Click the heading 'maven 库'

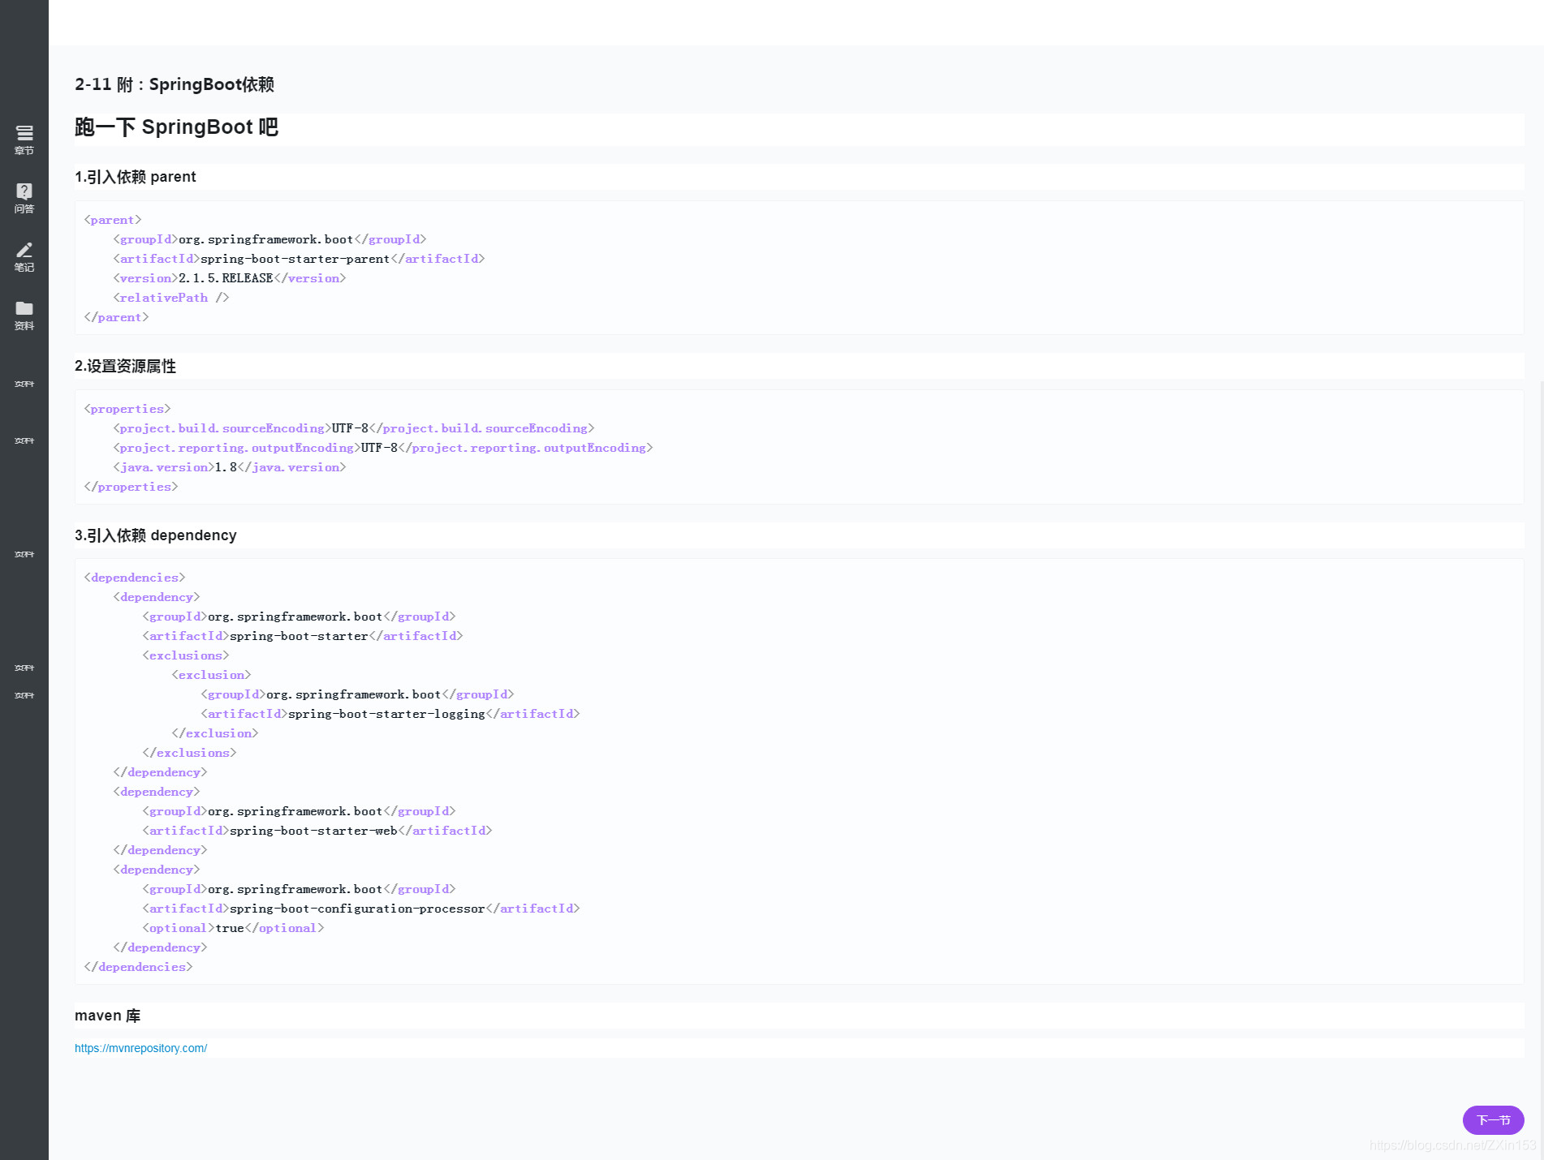pos(107,1016)
